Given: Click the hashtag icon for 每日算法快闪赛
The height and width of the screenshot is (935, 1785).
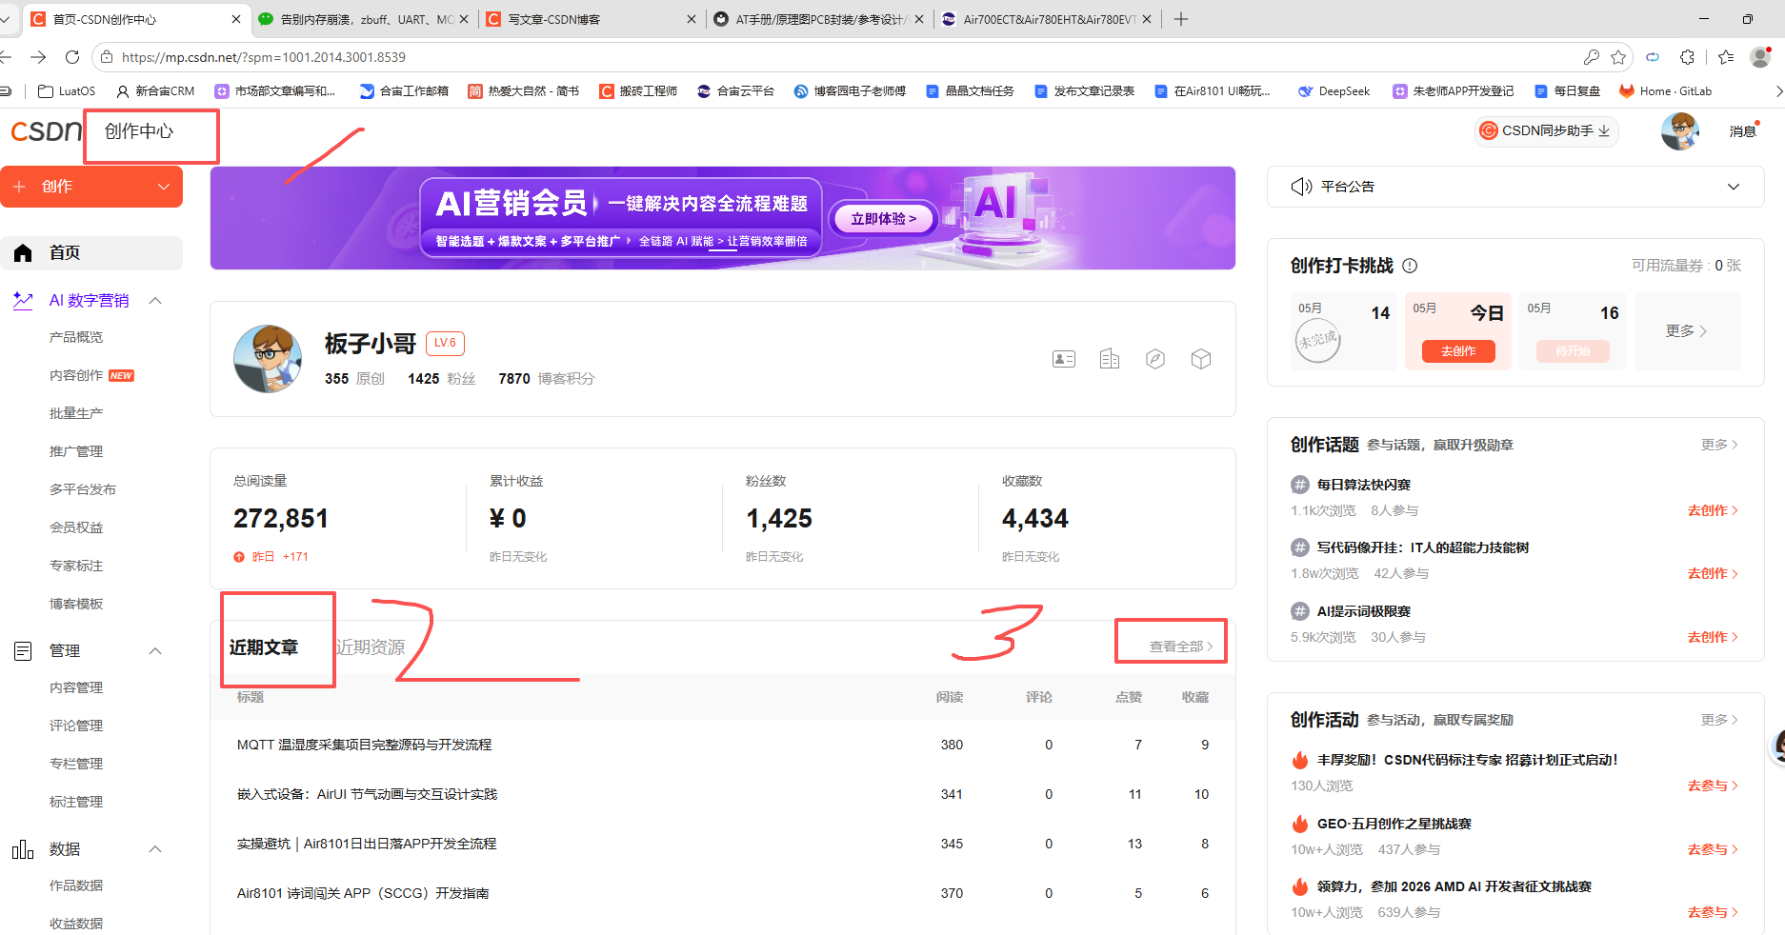Looking at the screenshot, I should coord(1300,485).
